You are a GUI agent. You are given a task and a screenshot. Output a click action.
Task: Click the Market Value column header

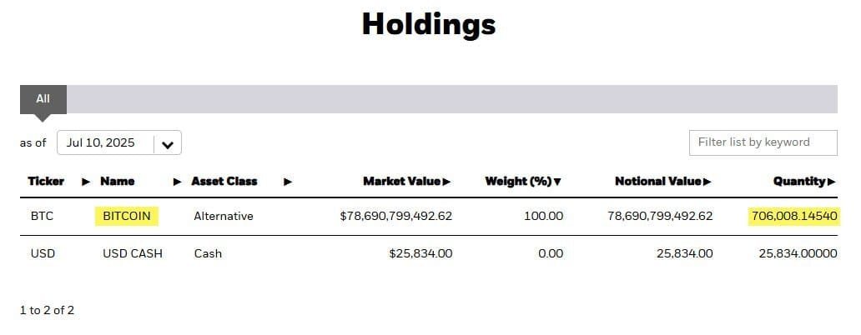(401, 181)
